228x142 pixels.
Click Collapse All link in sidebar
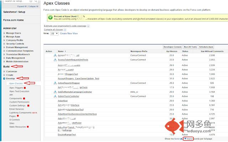33,6
